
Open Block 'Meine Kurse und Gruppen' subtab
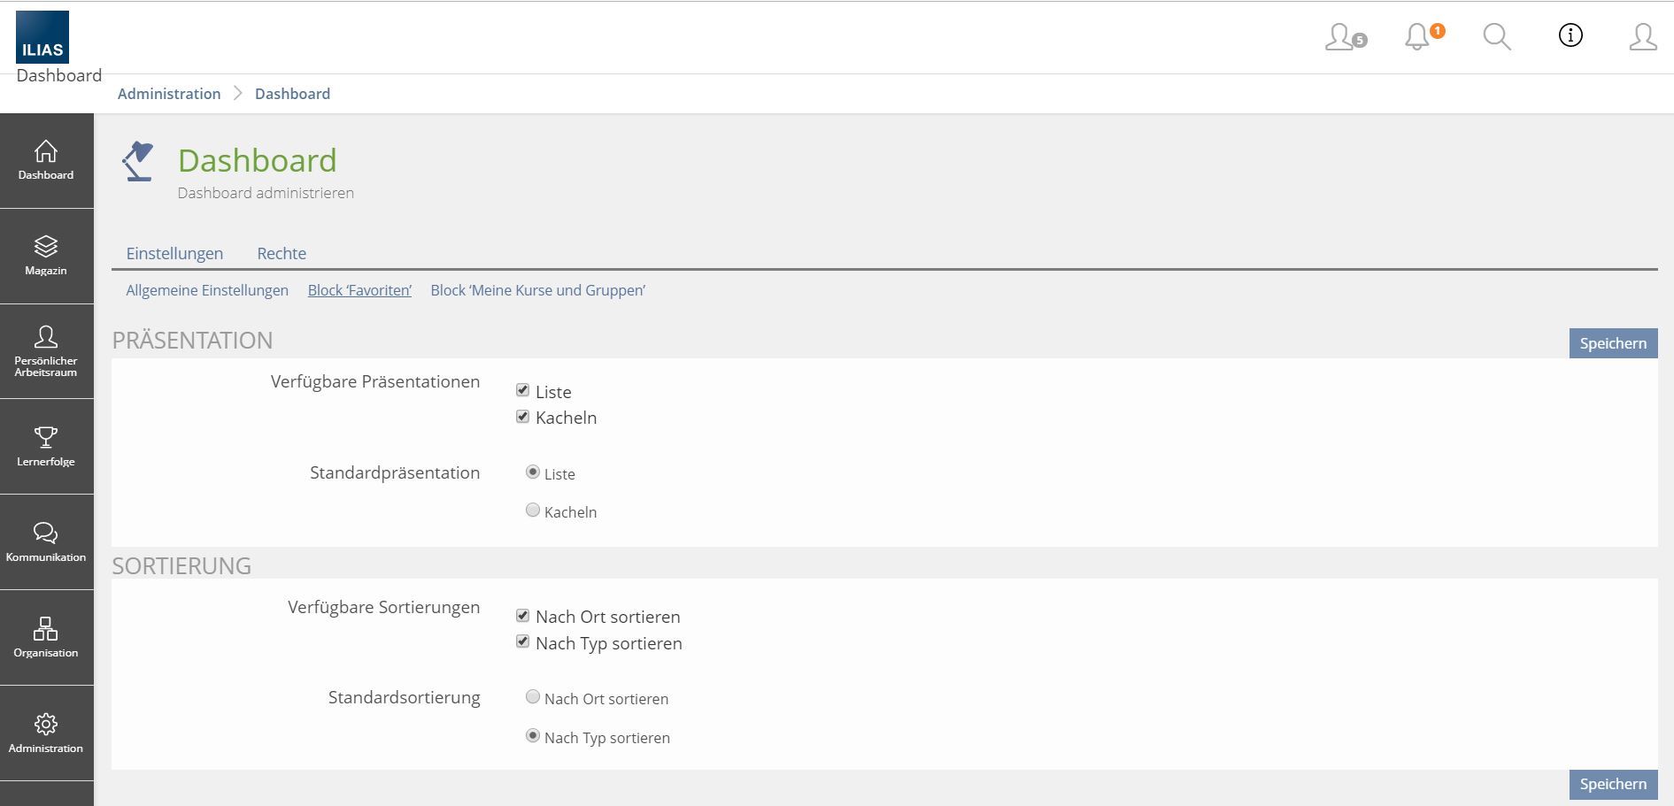coord(537,290)
